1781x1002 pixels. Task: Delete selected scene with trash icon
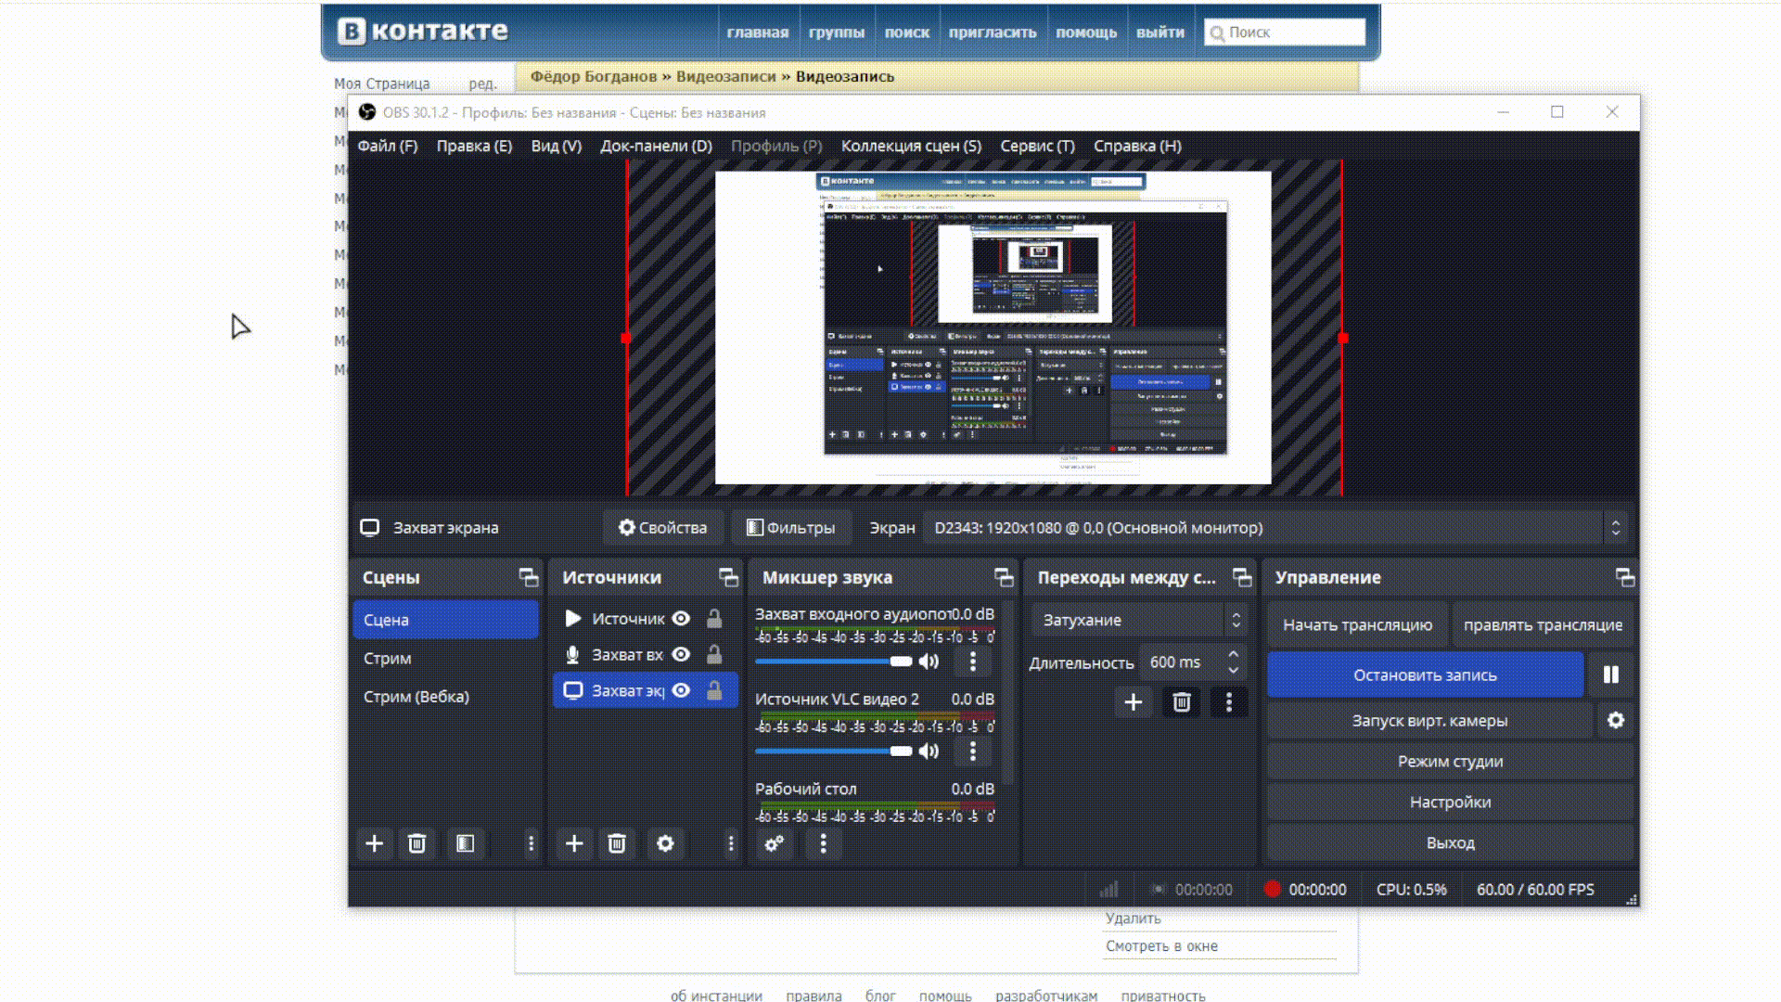pyautogui.click(x=416, y=843)
